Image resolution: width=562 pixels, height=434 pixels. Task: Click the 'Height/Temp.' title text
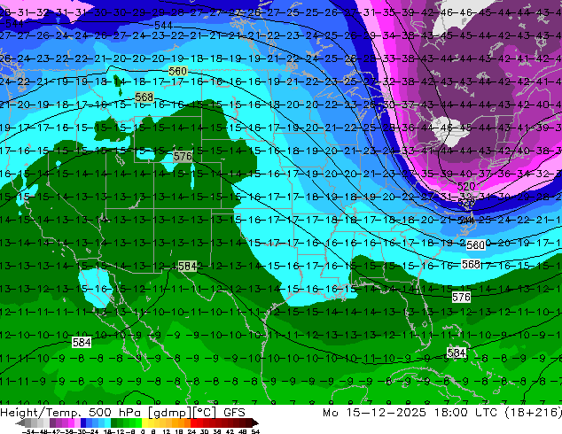[x=39, y=413]
